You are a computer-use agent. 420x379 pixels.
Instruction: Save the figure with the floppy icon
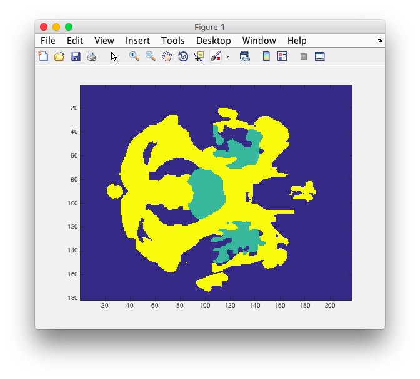76,56
